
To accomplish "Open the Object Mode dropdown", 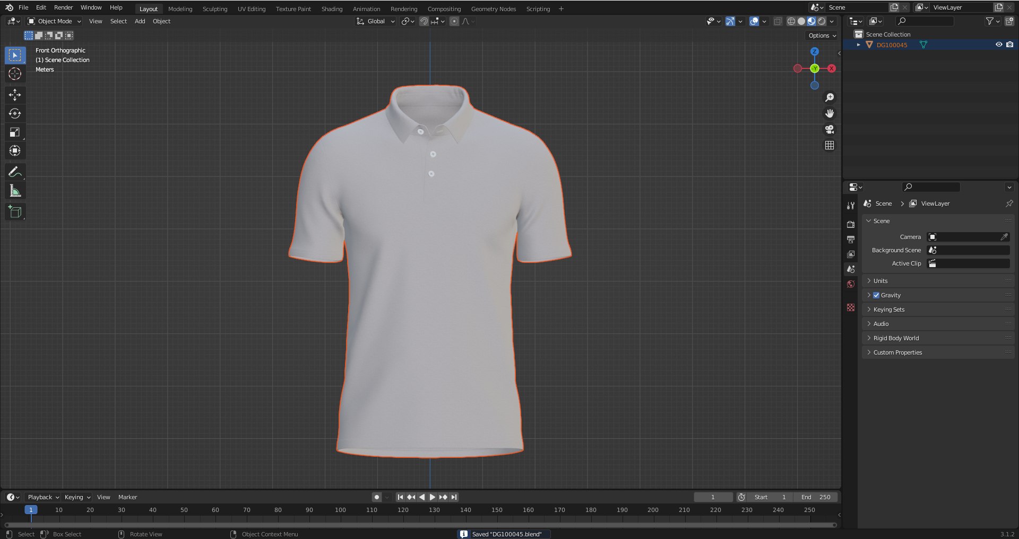I will click(54, 21).
